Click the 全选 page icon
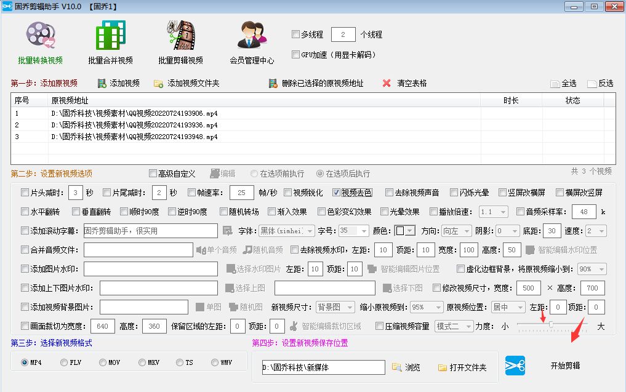Screen dimensions: 626x392 pyautogui.click(x=555, y=84)
